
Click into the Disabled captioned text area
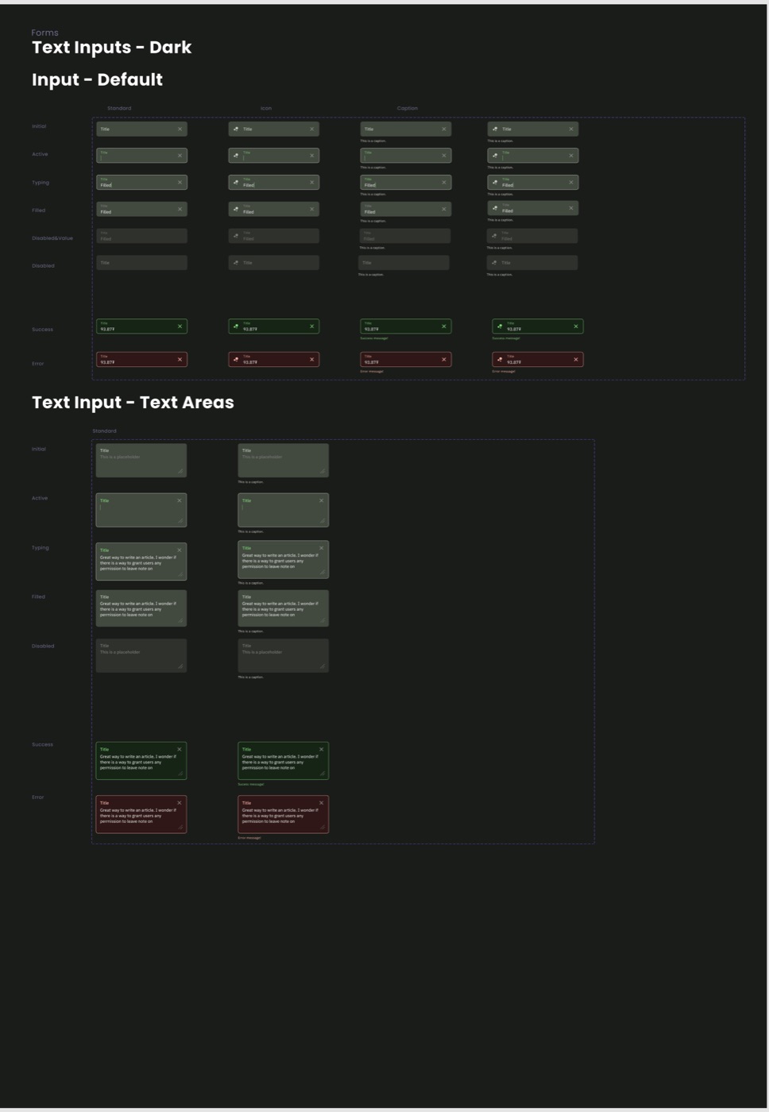283,656
